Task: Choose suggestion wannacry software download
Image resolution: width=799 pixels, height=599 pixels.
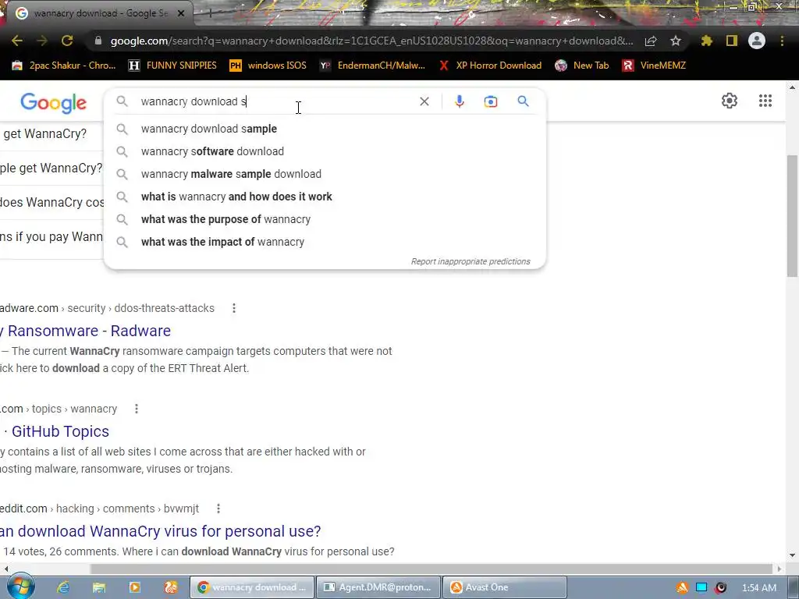Action: tap(325, 151)
